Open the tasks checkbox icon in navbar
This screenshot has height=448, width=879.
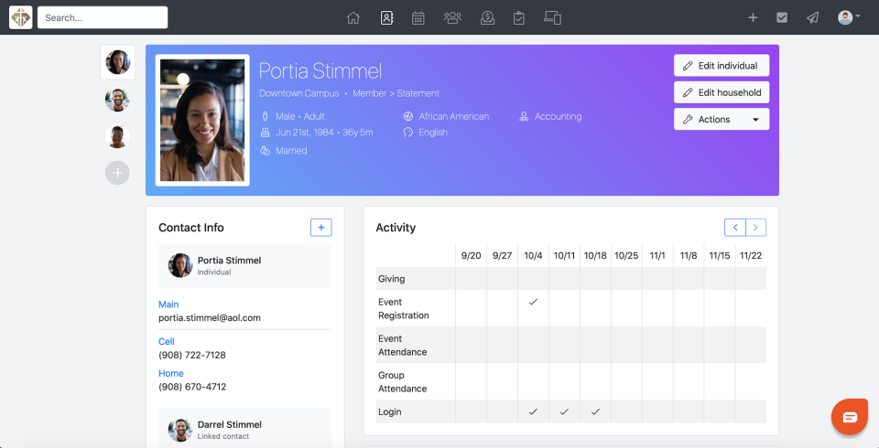782,17
